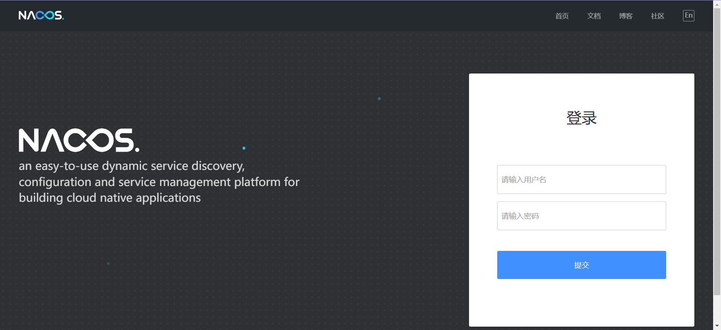Submit login with the 提交 button
This screenshot has width=721, height=330.
pyautogui.click(x=581, y=265)
